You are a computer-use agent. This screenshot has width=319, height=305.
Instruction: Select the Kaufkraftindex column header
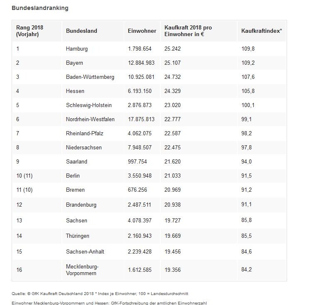[x=262, y=31]
